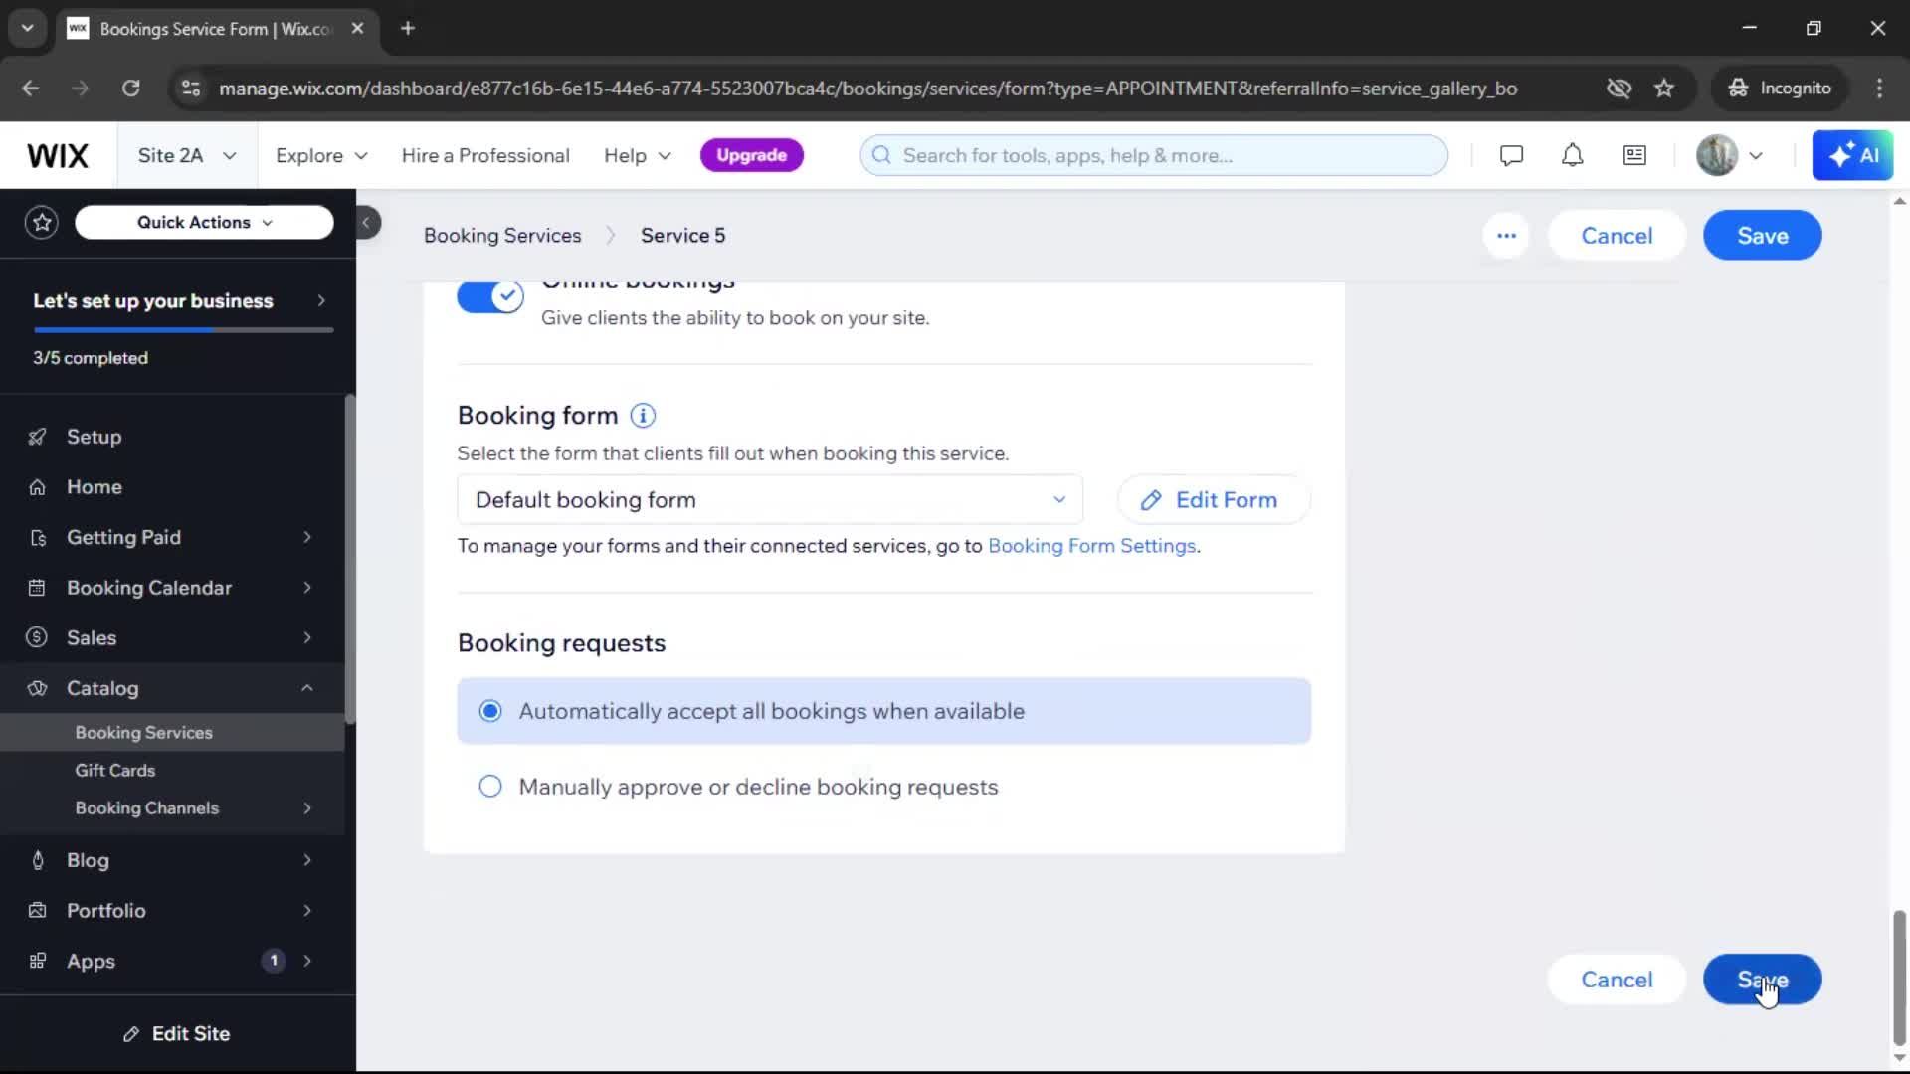Click the search for tools field

1154,155
